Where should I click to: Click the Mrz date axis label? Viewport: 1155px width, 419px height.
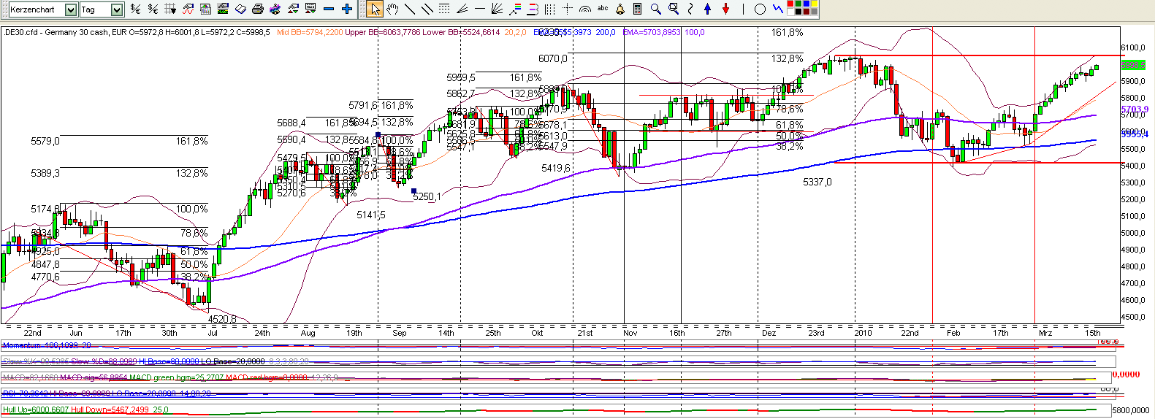coord(1045,333)
